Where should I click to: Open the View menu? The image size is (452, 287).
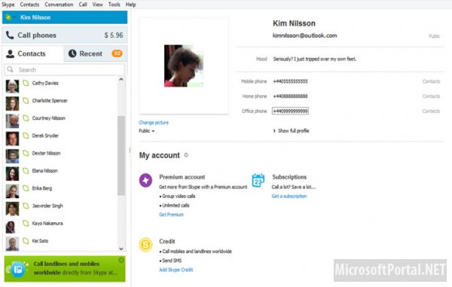coord(97,5)
